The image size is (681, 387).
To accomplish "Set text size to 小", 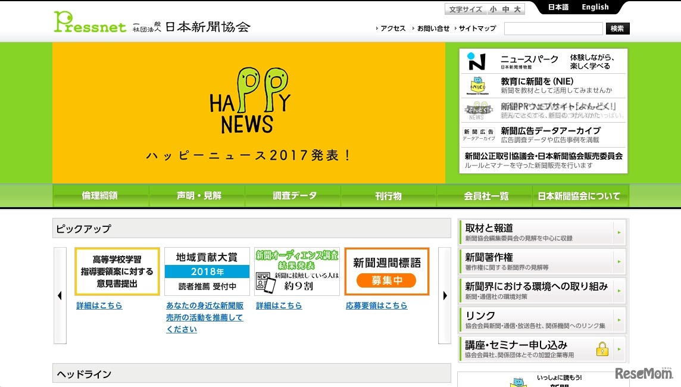I will (493, 9).
